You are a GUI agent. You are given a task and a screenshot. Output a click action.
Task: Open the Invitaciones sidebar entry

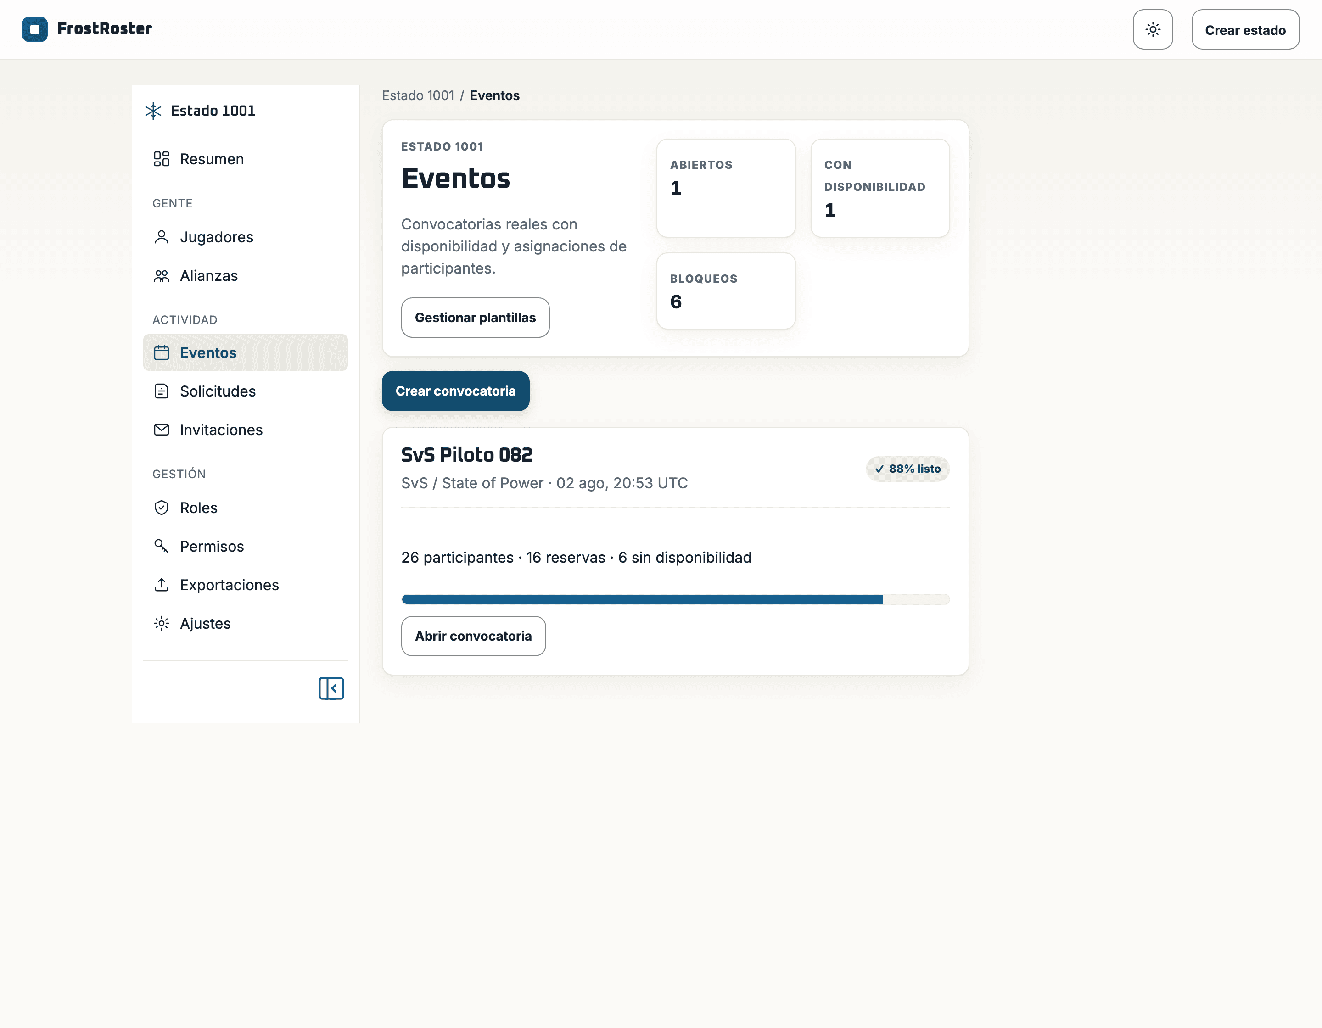point(245,430)
